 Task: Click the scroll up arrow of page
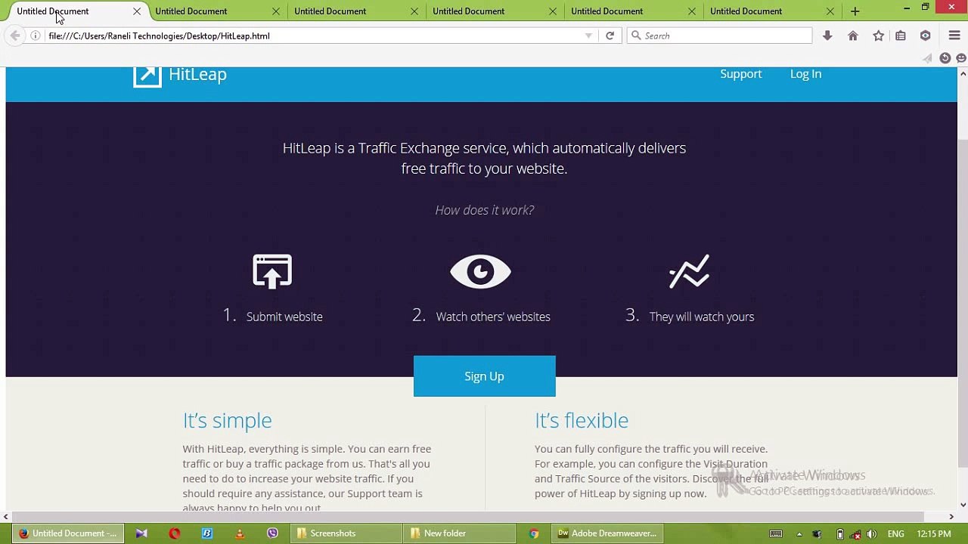coord(963,73)
